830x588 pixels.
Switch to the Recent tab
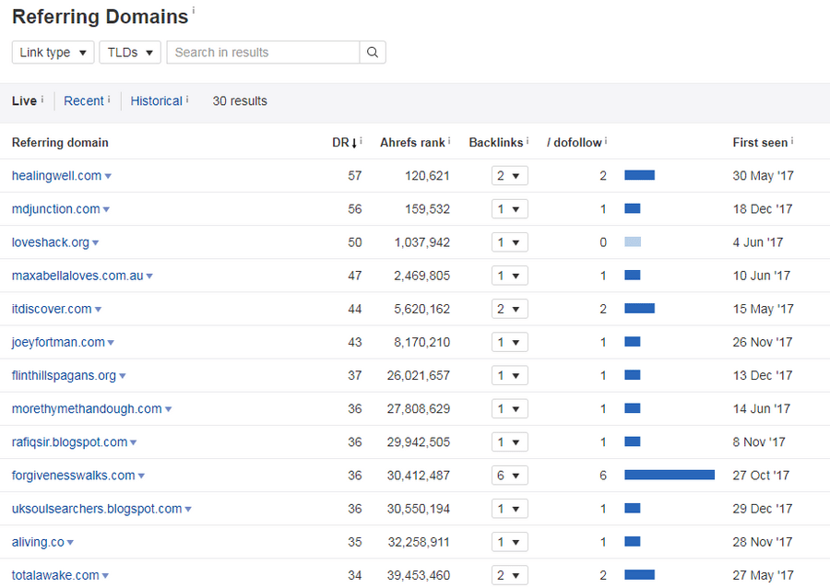pyautogui.click(x=84, y=101)
